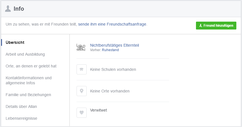
Task: Open the Freundschaftsanfrage link
Action: click(112, 24)
